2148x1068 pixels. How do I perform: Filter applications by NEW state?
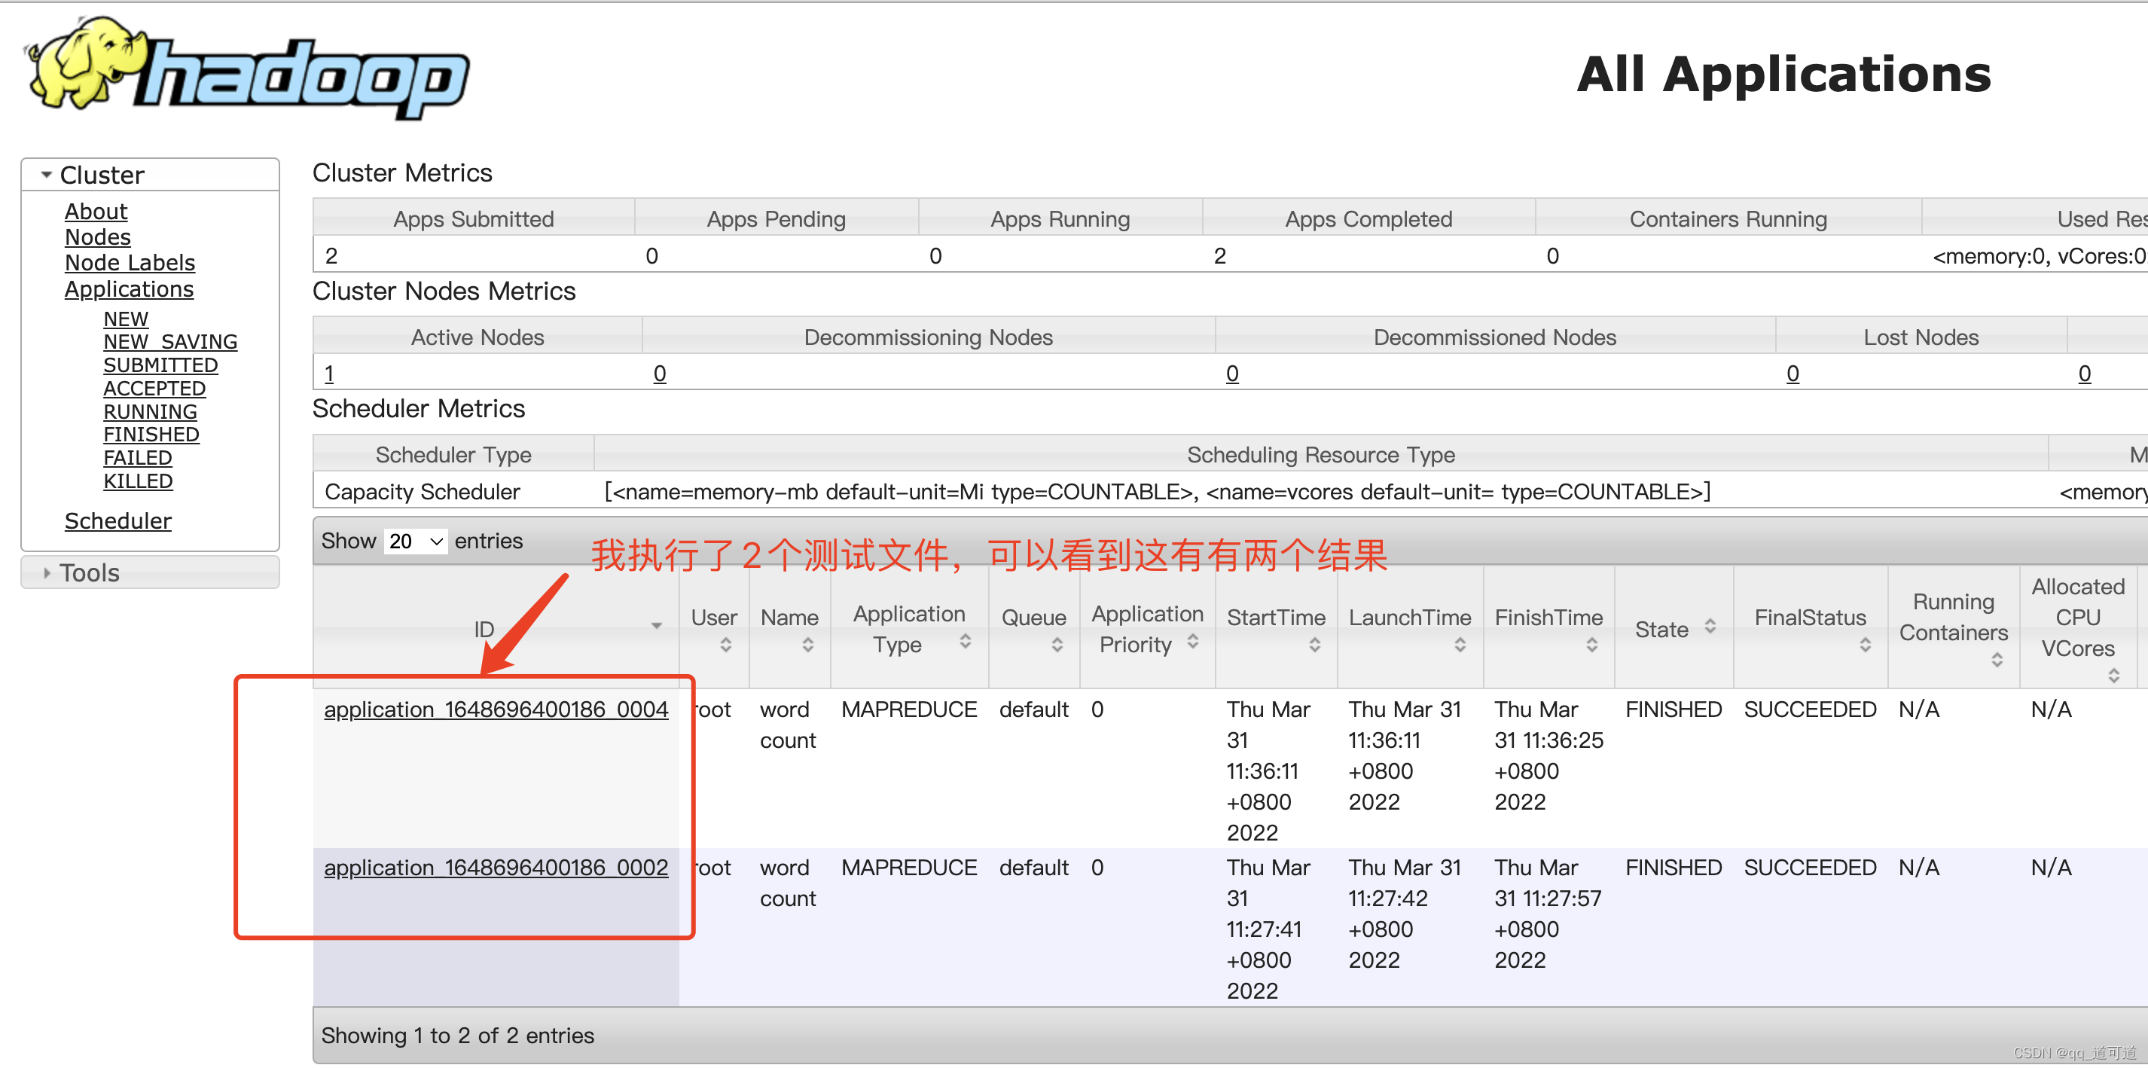point(126,319)
